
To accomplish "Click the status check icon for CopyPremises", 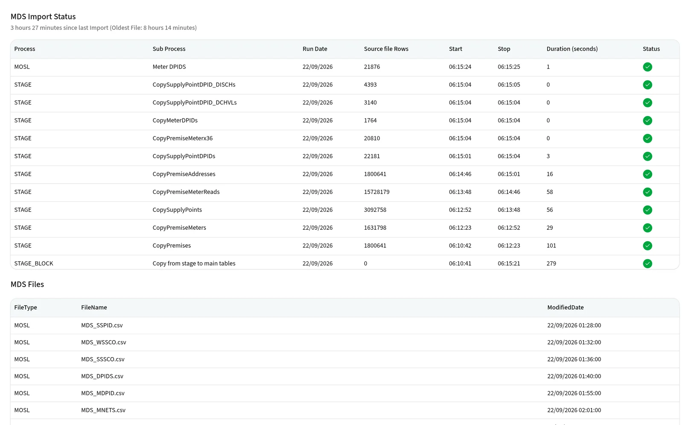I will coord(648,246).
